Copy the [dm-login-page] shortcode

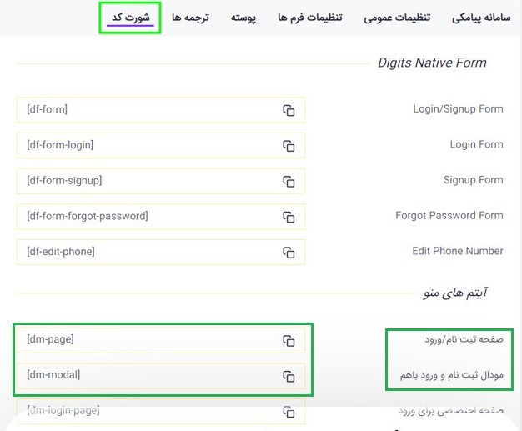pyautogui.click(x=289, y=412)
